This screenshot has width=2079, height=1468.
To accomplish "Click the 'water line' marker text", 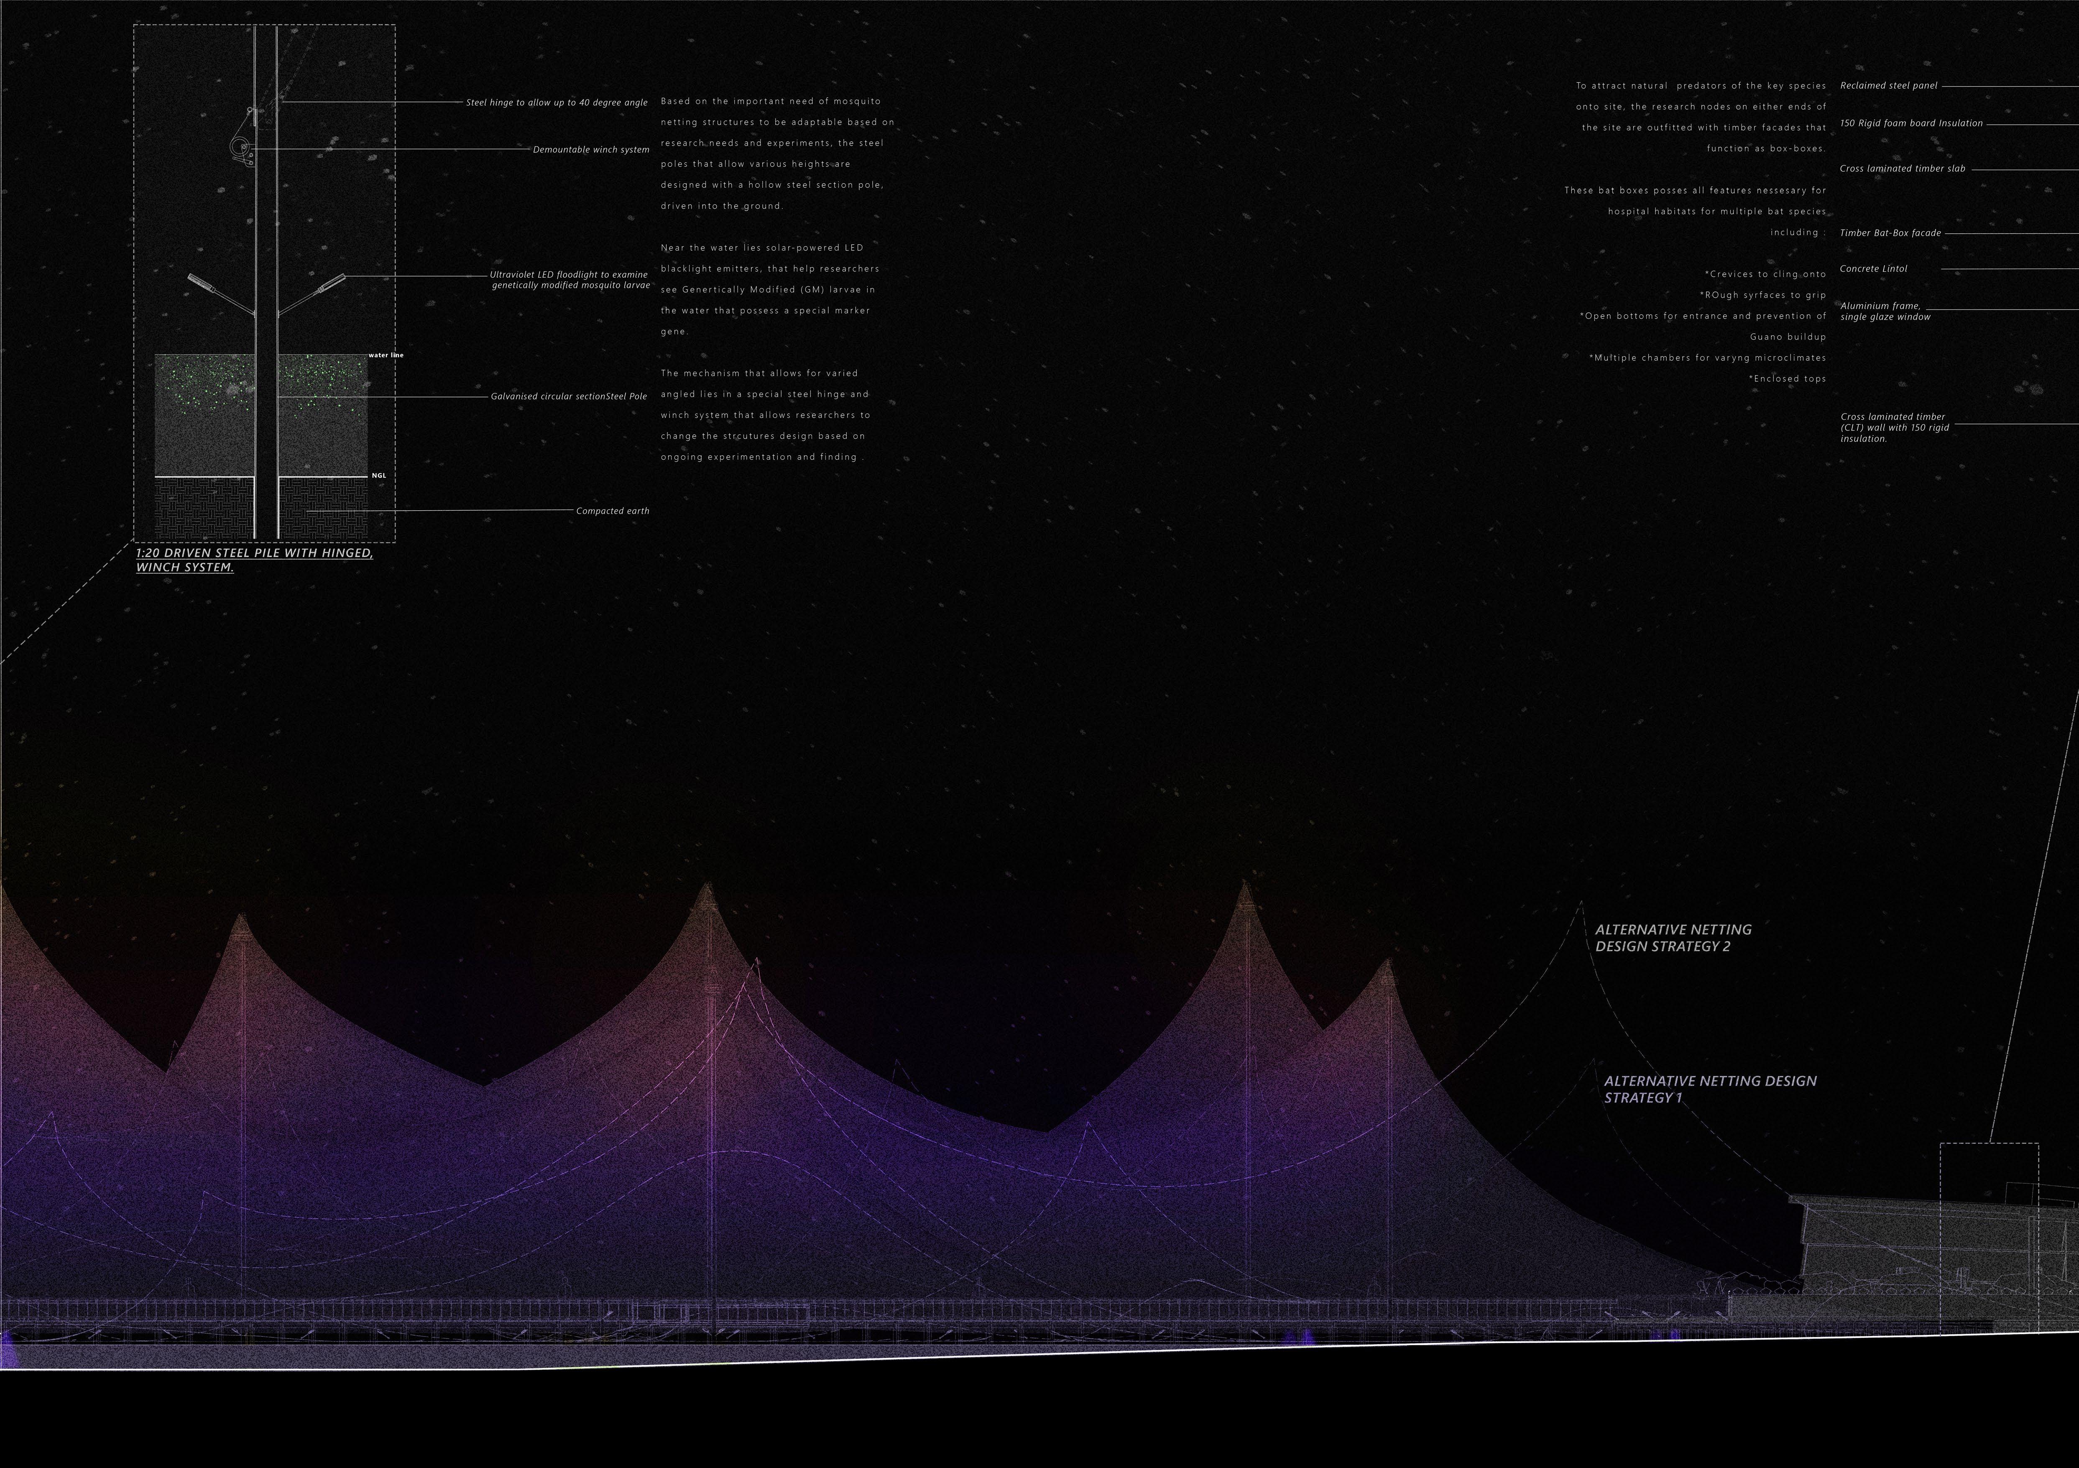I will pyautogui.click(x=386, y=355).
